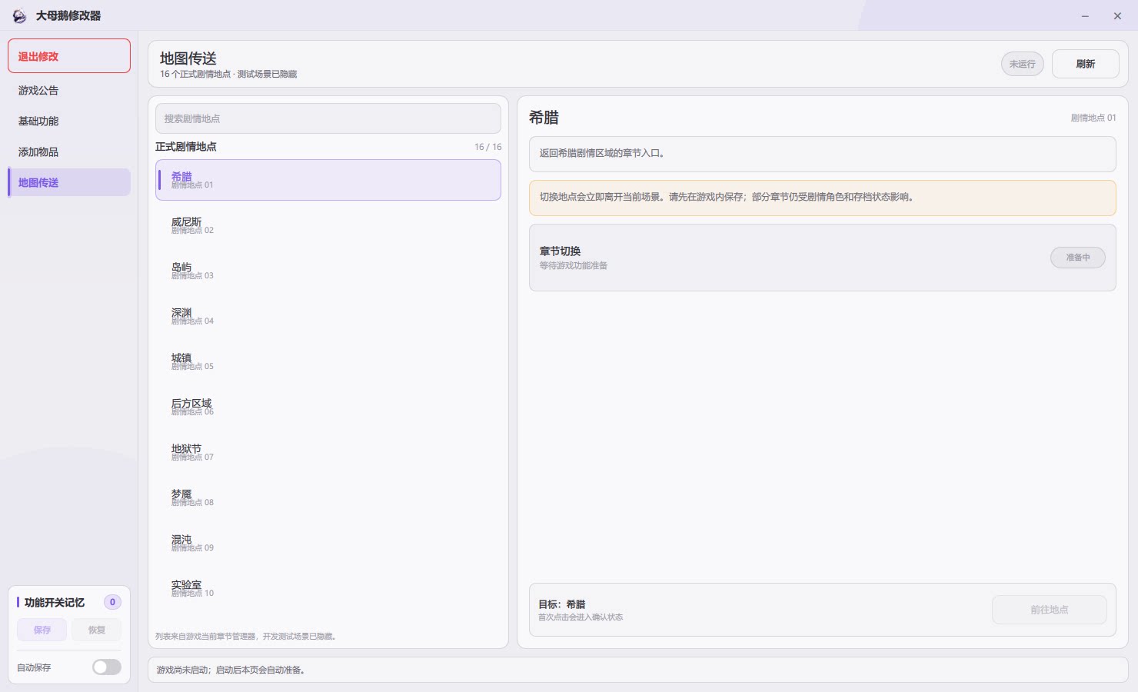Click the 目标：希腊 label

tap(562, 604)
